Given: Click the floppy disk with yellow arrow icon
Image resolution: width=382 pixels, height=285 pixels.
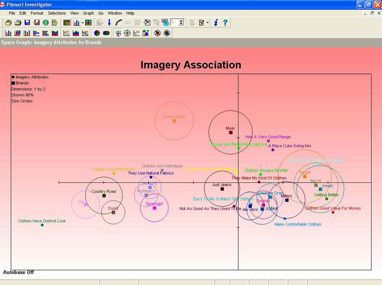Looking at the screenshot, I should coord(36,23).
